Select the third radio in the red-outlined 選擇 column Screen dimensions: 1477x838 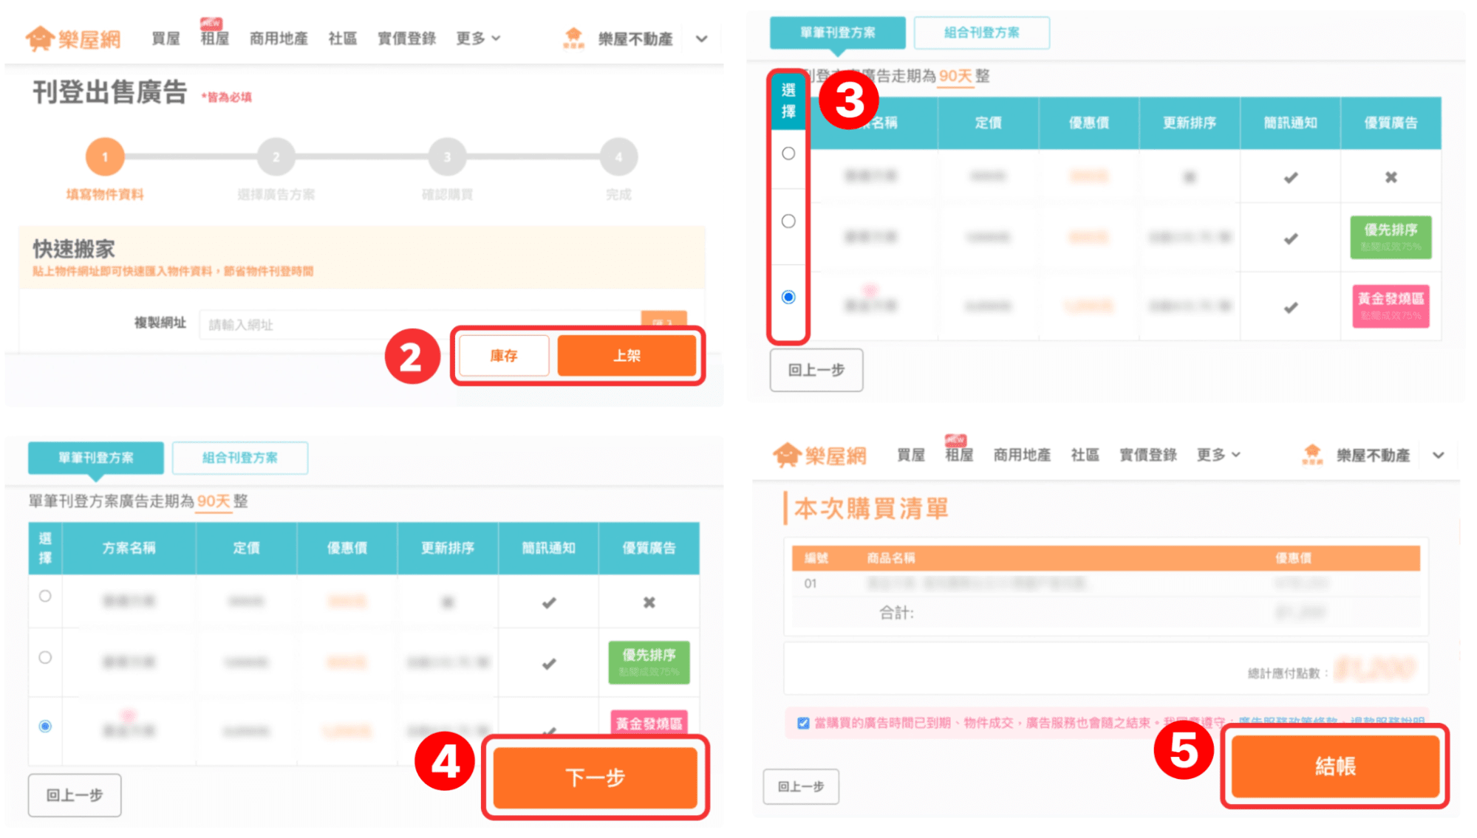pos(788,297)
